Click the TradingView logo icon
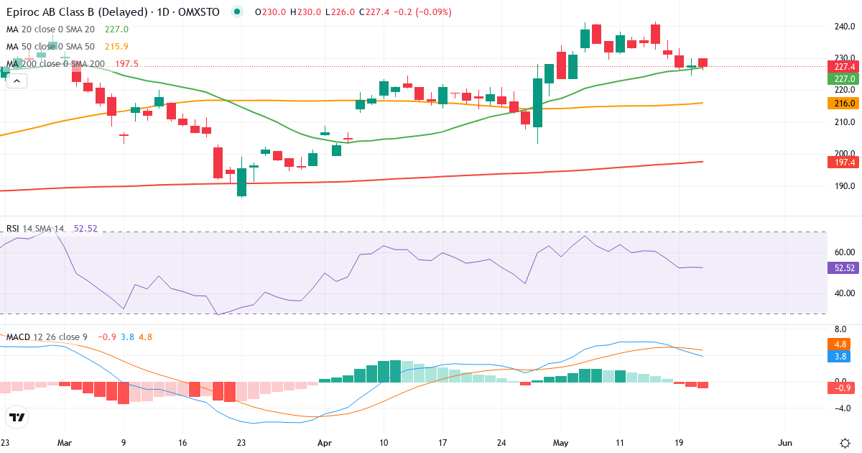862x453 pixels. pyautogui.click(x=17, y=417)
